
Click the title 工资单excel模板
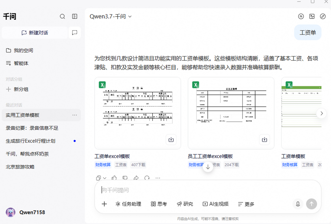[112, 156]
